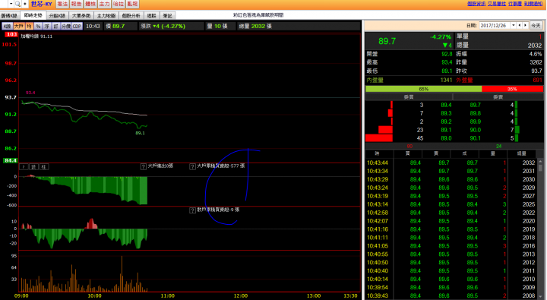Open the 主力地圖 tab
This screenshot has width=547, height=300.
point(106,16)
